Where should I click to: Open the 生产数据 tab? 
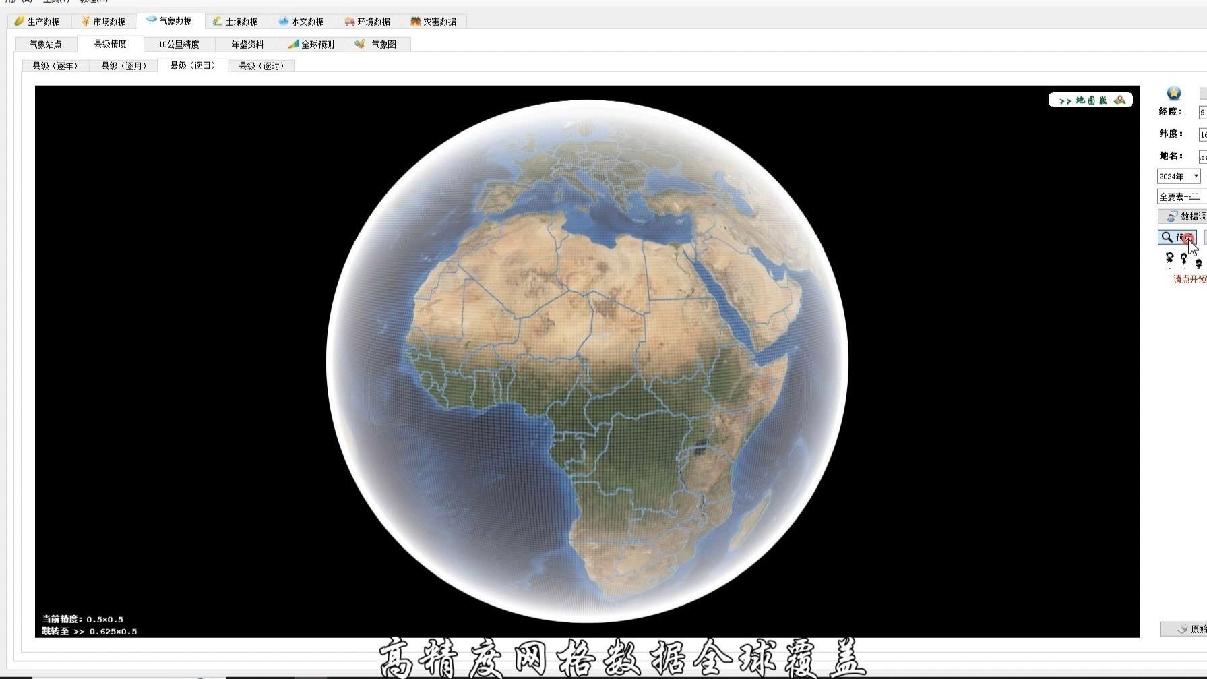point(38,22)
